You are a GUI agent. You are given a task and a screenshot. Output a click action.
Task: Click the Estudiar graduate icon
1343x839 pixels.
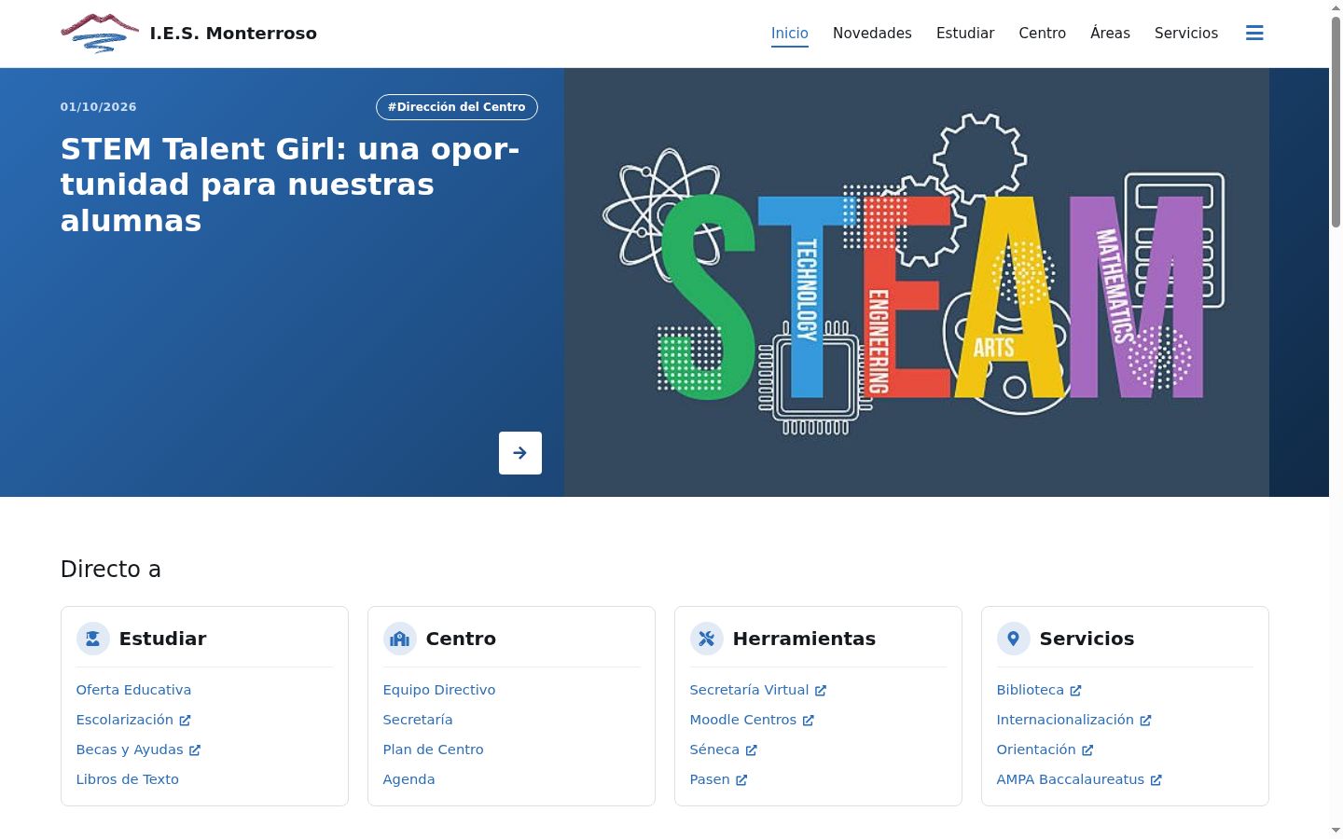(93, 639)
